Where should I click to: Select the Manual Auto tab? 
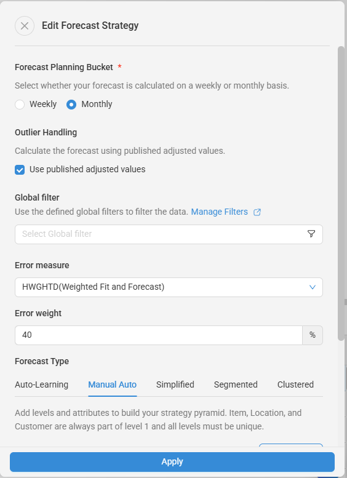click(x=112, y=384)
